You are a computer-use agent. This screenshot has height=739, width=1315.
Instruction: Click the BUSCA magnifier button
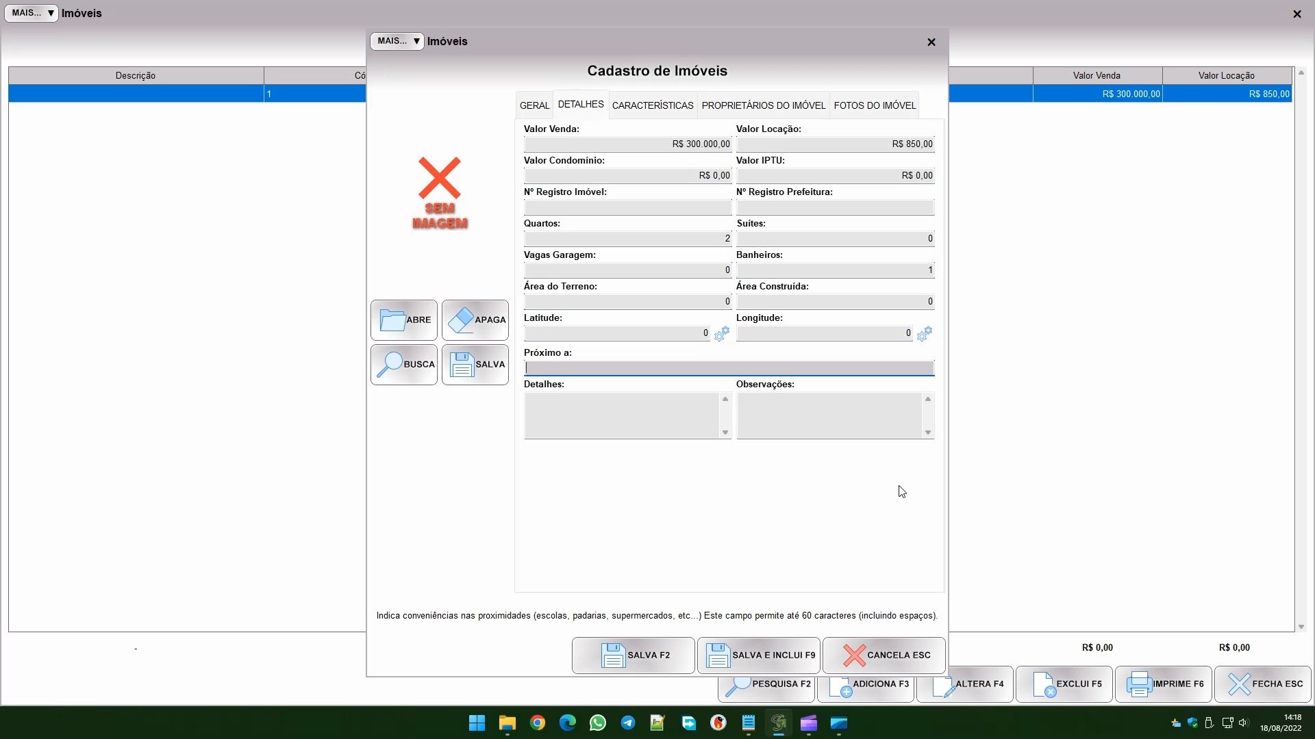click(404, 365)
